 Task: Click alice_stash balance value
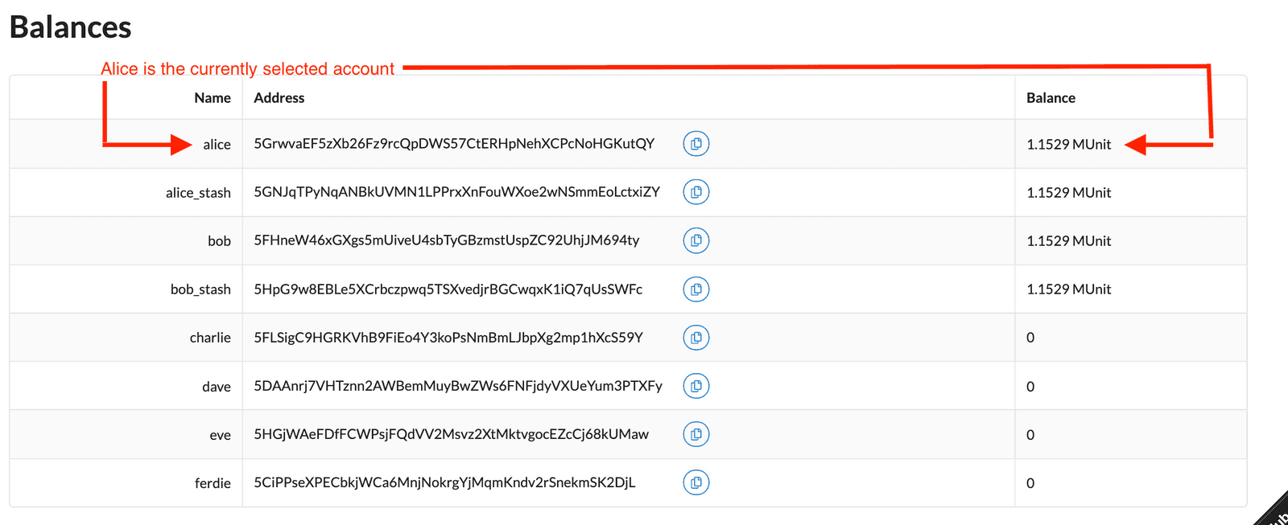(x=1068, y=193)
